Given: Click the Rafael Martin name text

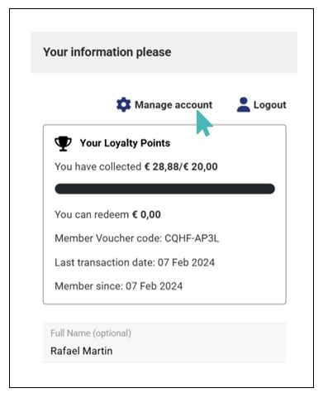Looking at the screenshot, I should pos(81,351).
